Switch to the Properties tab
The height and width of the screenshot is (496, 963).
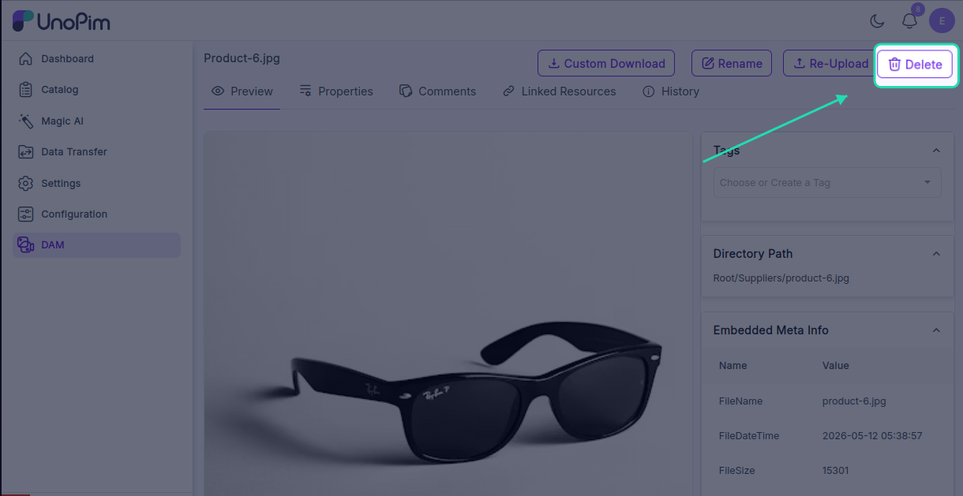pyautogui.click(x=336, y=91)
